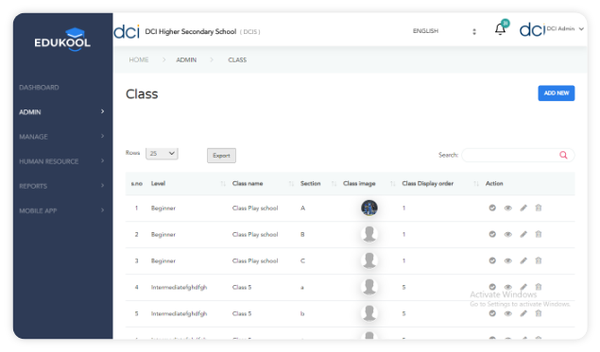Open the notification bell icon

coord(500,29)
